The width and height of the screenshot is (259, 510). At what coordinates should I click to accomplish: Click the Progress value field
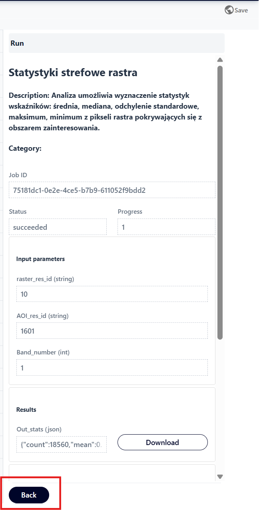pyautogui.click(x=167, y=227)
